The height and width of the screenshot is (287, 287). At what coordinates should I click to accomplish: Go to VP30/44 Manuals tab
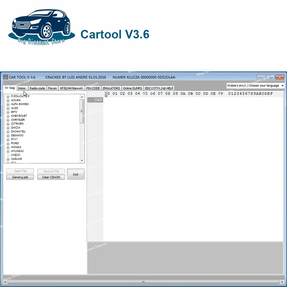pos(71,88)
